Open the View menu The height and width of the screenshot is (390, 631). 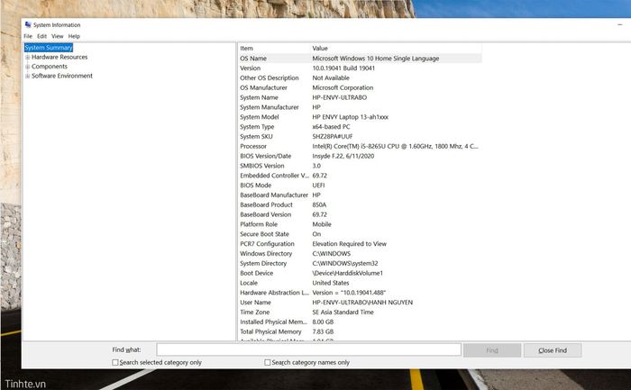57,36
